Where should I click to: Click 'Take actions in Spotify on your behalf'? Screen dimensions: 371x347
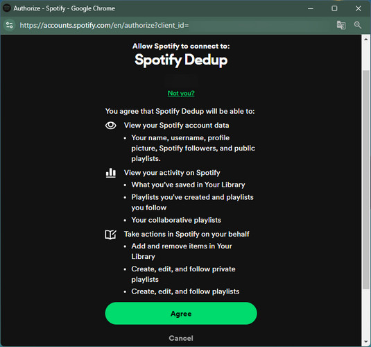[187, 234]
